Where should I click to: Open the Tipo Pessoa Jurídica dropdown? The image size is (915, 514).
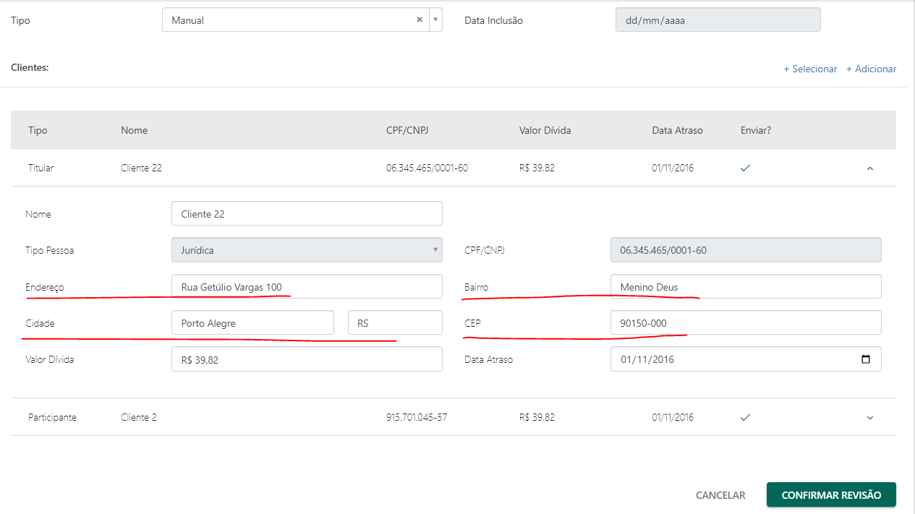[307, 250]
